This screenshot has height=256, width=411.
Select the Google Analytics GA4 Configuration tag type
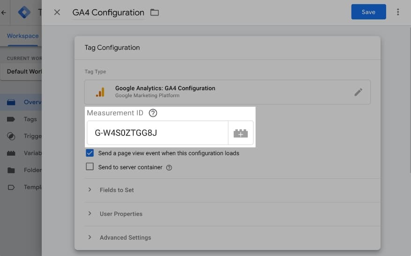(x=227, y=92)
